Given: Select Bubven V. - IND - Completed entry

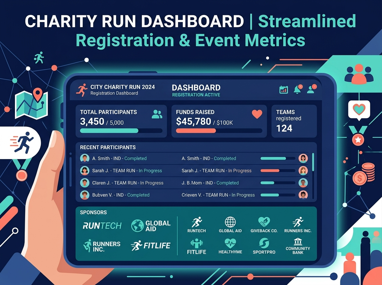Looking at the screenshot, I should [121, 195].
